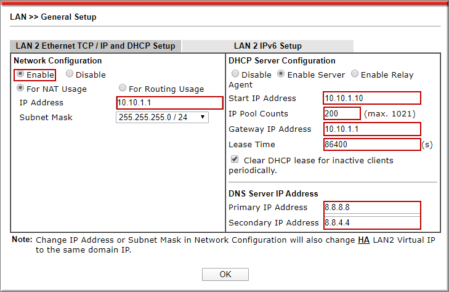
Task: Select Disable under DHCP Server Configuration
Action: point(235,75)
